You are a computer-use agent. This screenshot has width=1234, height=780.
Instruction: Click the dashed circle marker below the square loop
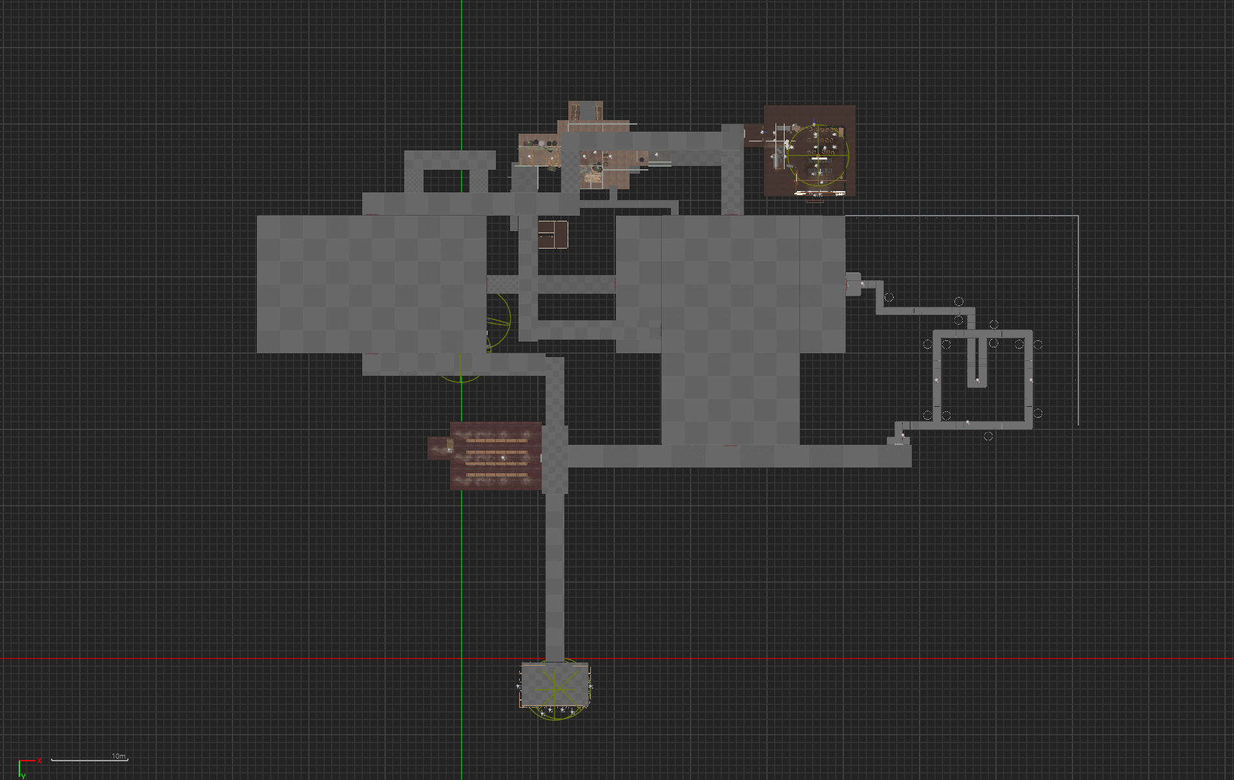coord(988,436)
